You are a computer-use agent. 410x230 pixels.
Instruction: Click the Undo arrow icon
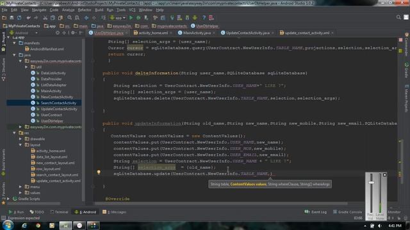(x=28, y=18)
